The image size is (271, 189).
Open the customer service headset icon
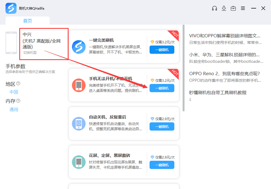pyautogui.click(x=214, y=8)
